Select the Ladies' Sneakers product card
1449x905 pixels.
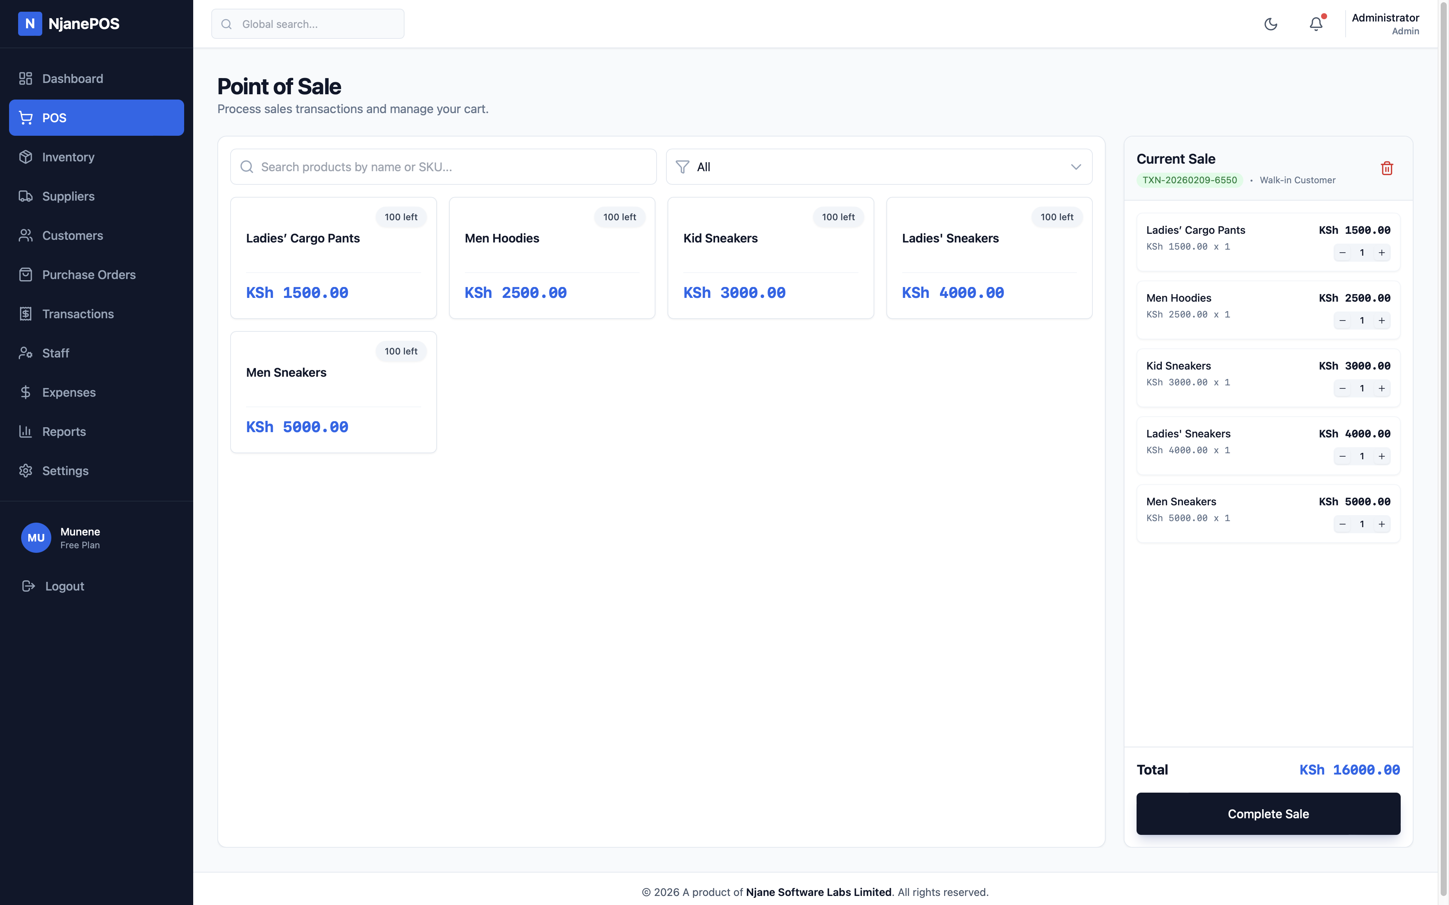989,258
